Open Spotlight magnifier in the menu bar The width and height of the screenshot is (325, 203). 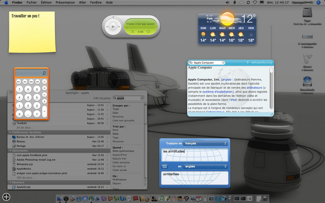click(318, 2)
